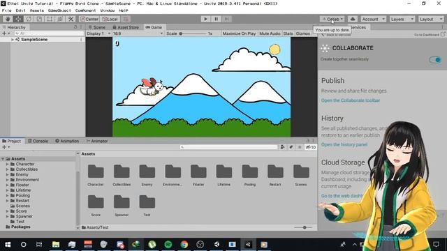This screenshot has height=251, width=447.
Task: Toggle hidden packages visibility count
Action: coord(310,147)
